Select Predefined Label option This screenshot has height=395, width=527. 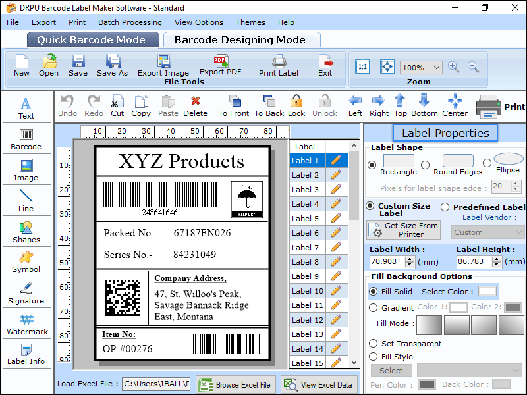click(x=445, y=207)
